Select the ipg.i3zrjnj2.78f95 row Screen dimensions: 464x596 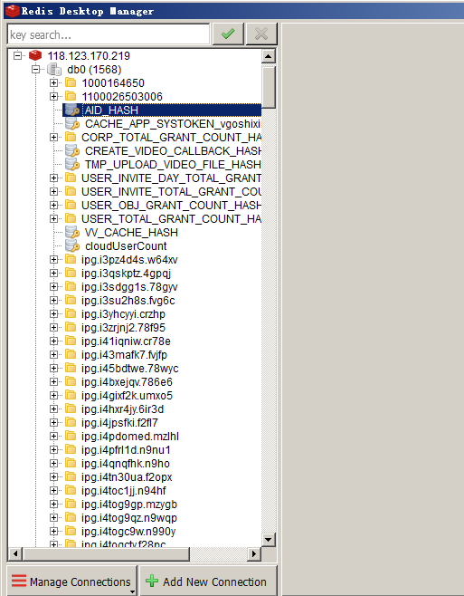click(x=123, y=328)
